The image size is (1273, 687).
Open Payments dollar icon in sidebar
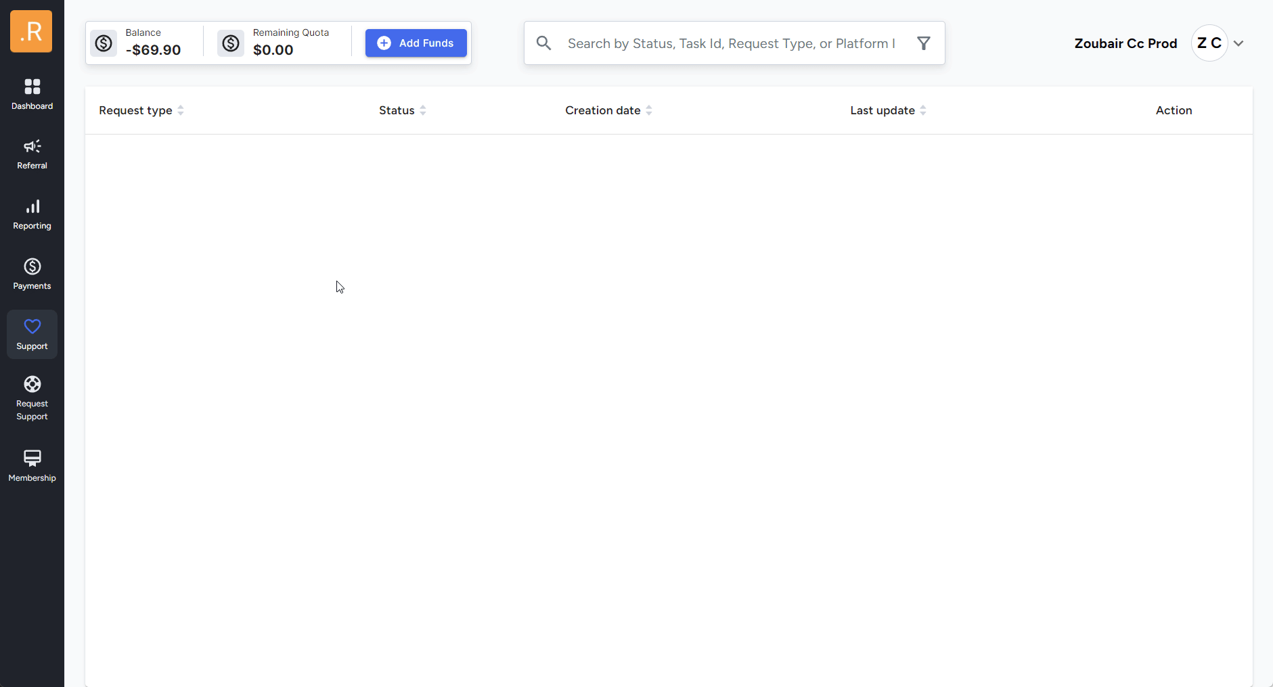(x=32, y=266)
